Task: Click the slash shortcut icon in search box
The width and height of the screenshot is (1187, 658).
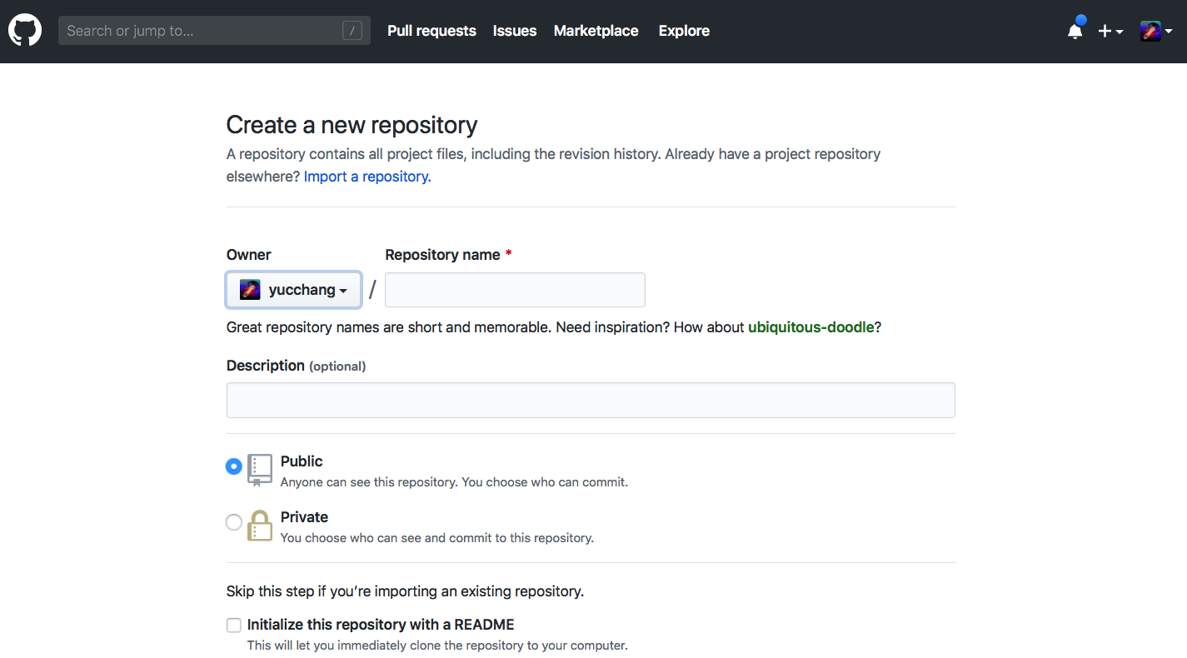Action: pos(352,31)
